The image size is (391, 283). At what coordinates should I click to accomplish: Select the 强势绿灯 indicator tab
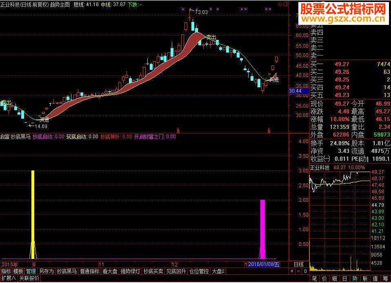[130, 271]
